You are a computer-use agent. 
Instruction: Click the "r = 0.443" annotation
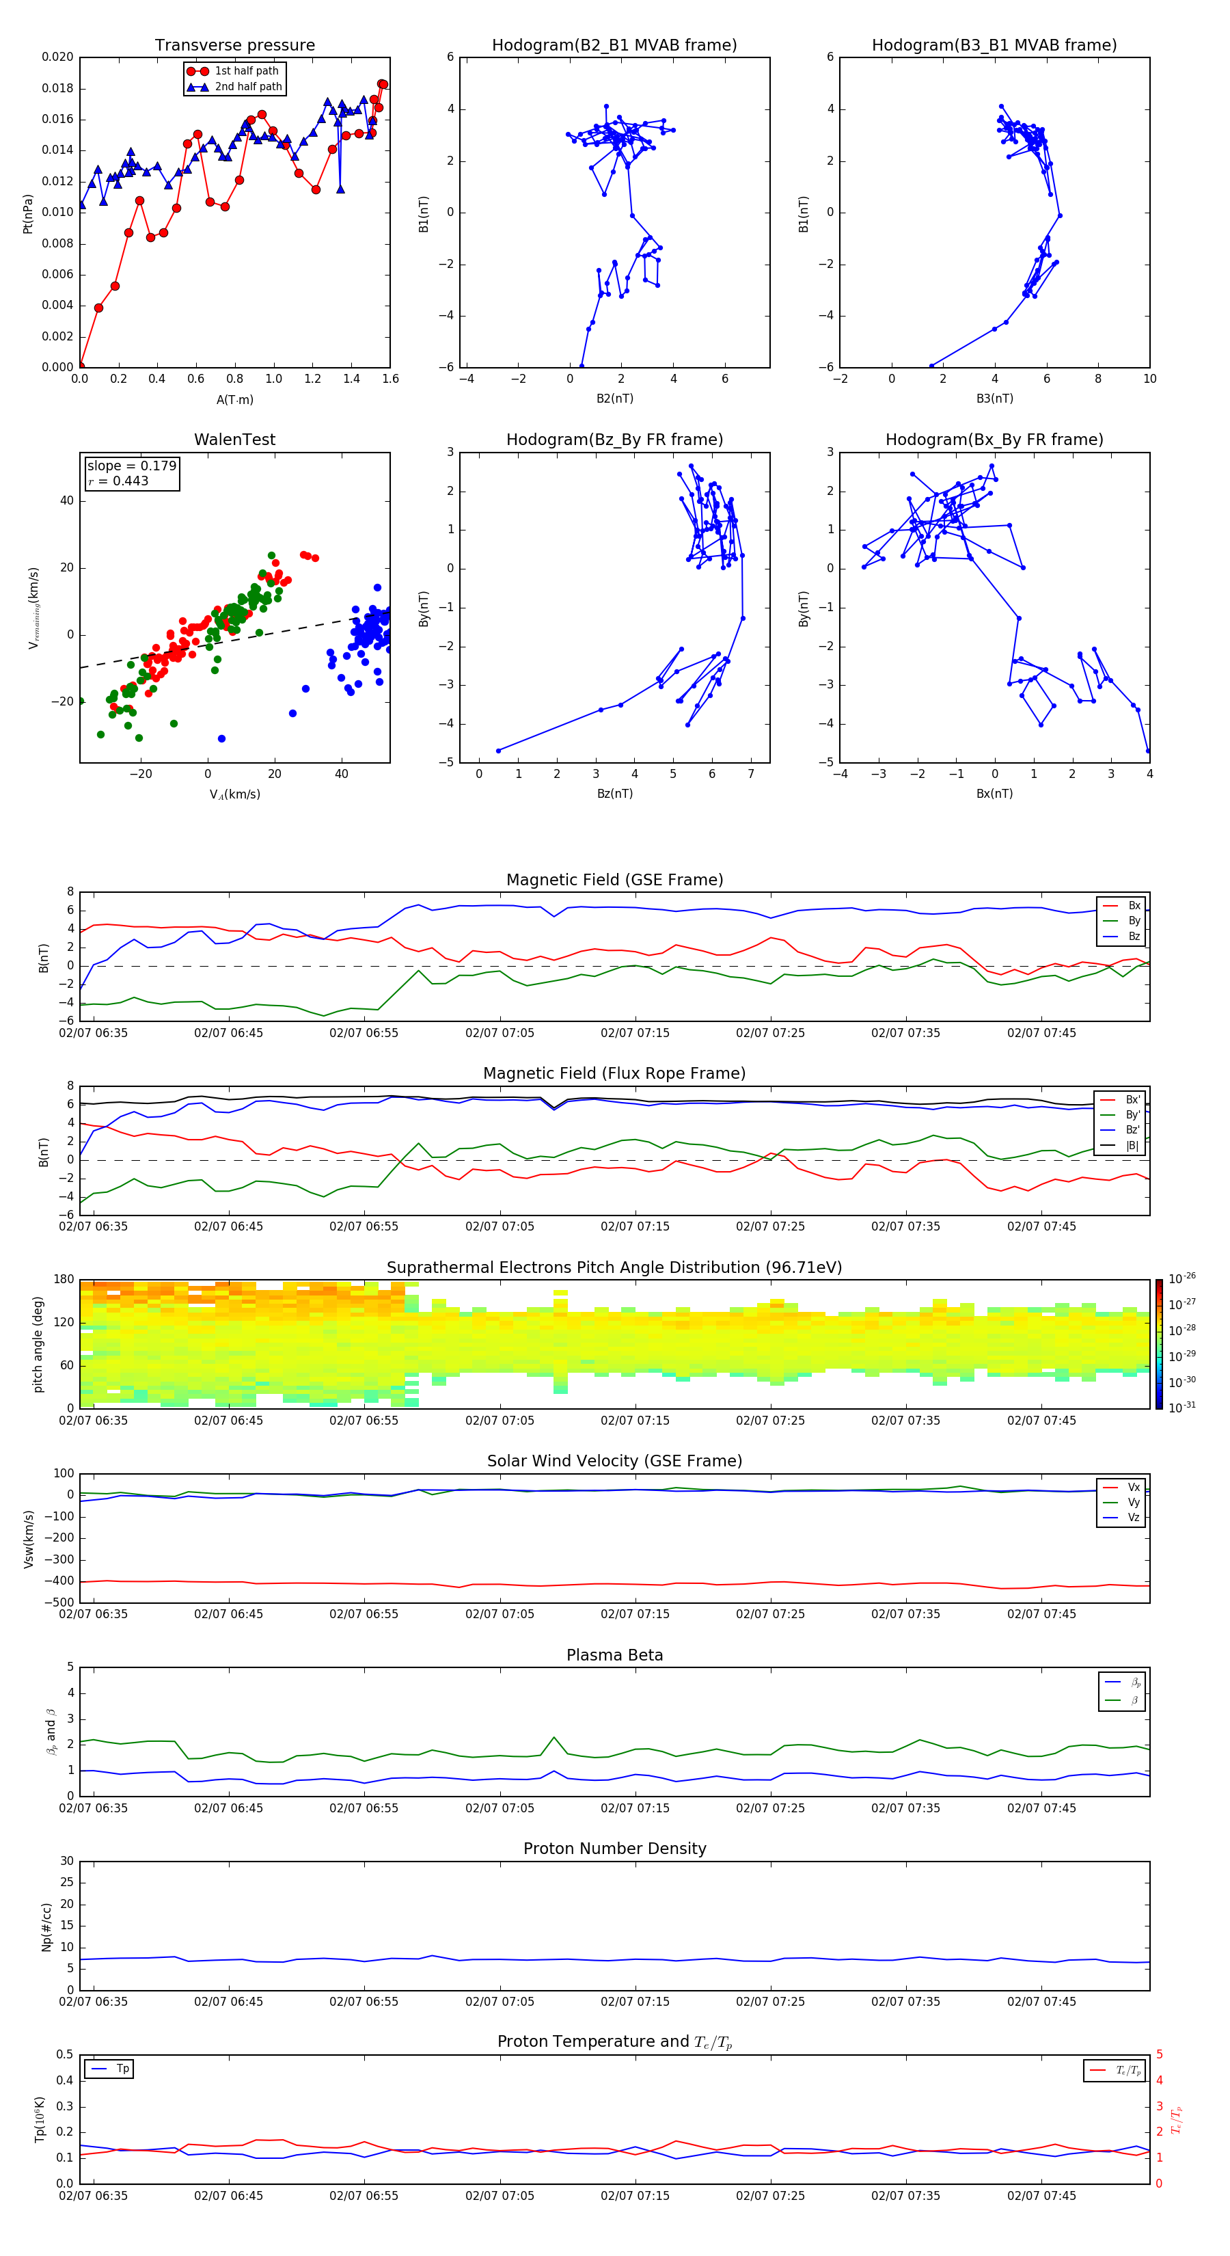(x=118, y=481)
